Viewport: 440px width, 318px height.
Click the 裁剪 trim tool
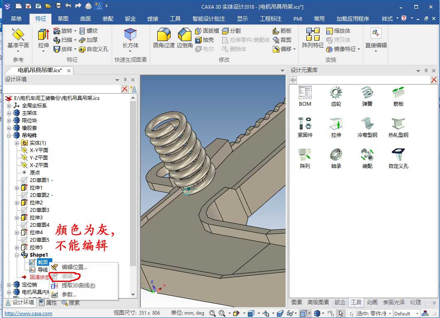[282, 40]
